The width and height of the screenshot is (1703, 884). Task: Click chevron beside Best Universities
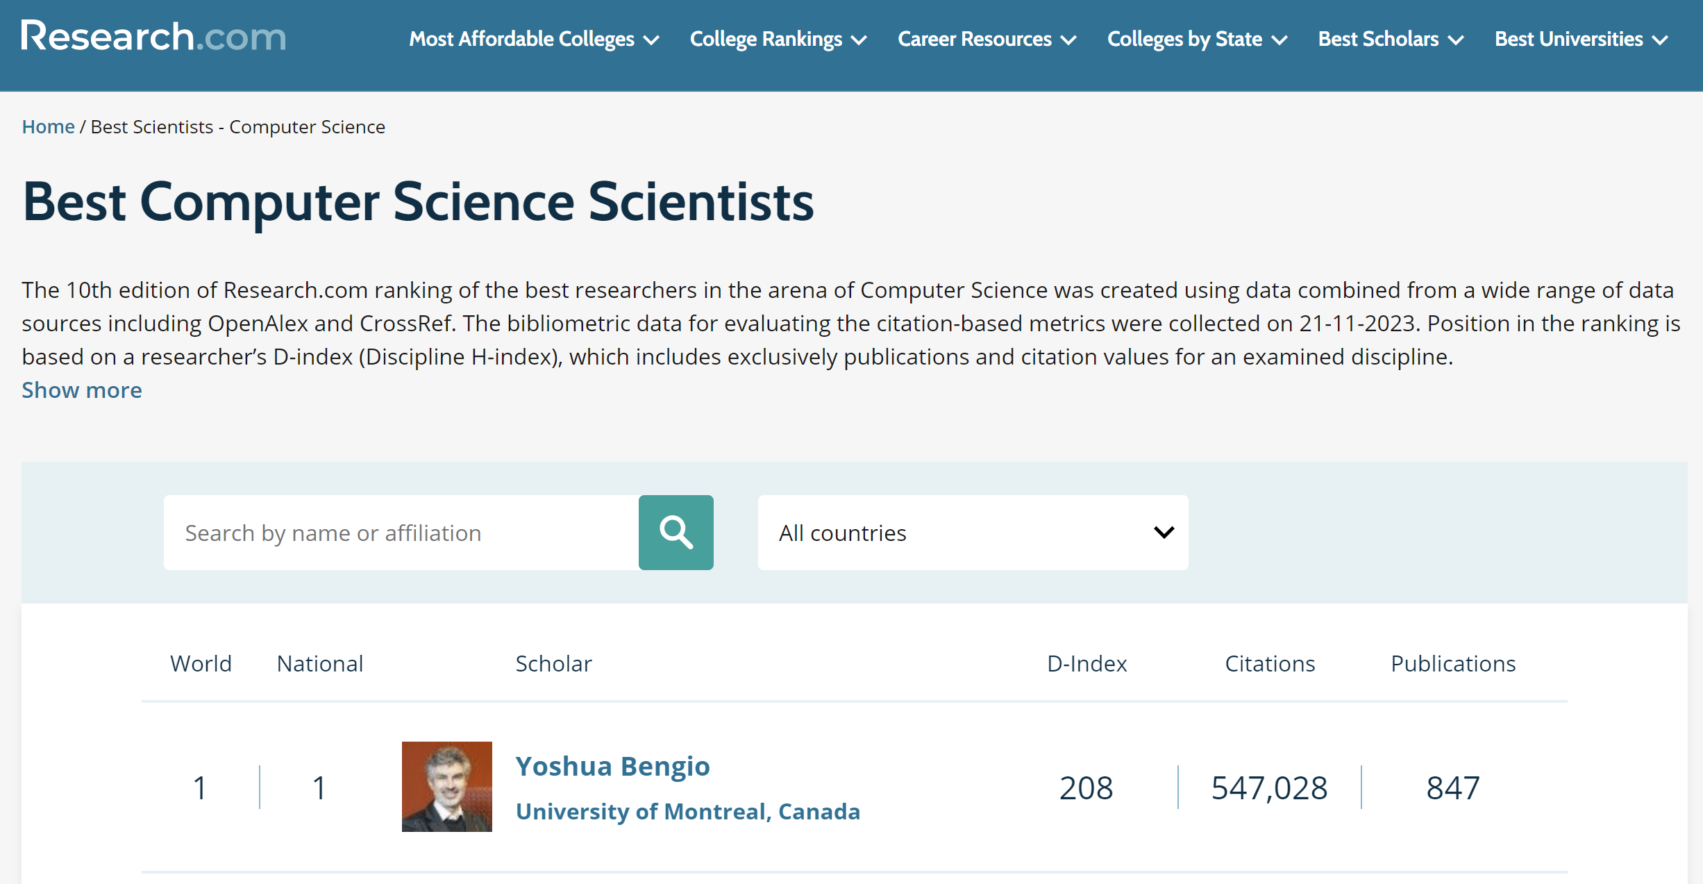pyautogui.click(x=1660, y=40)
